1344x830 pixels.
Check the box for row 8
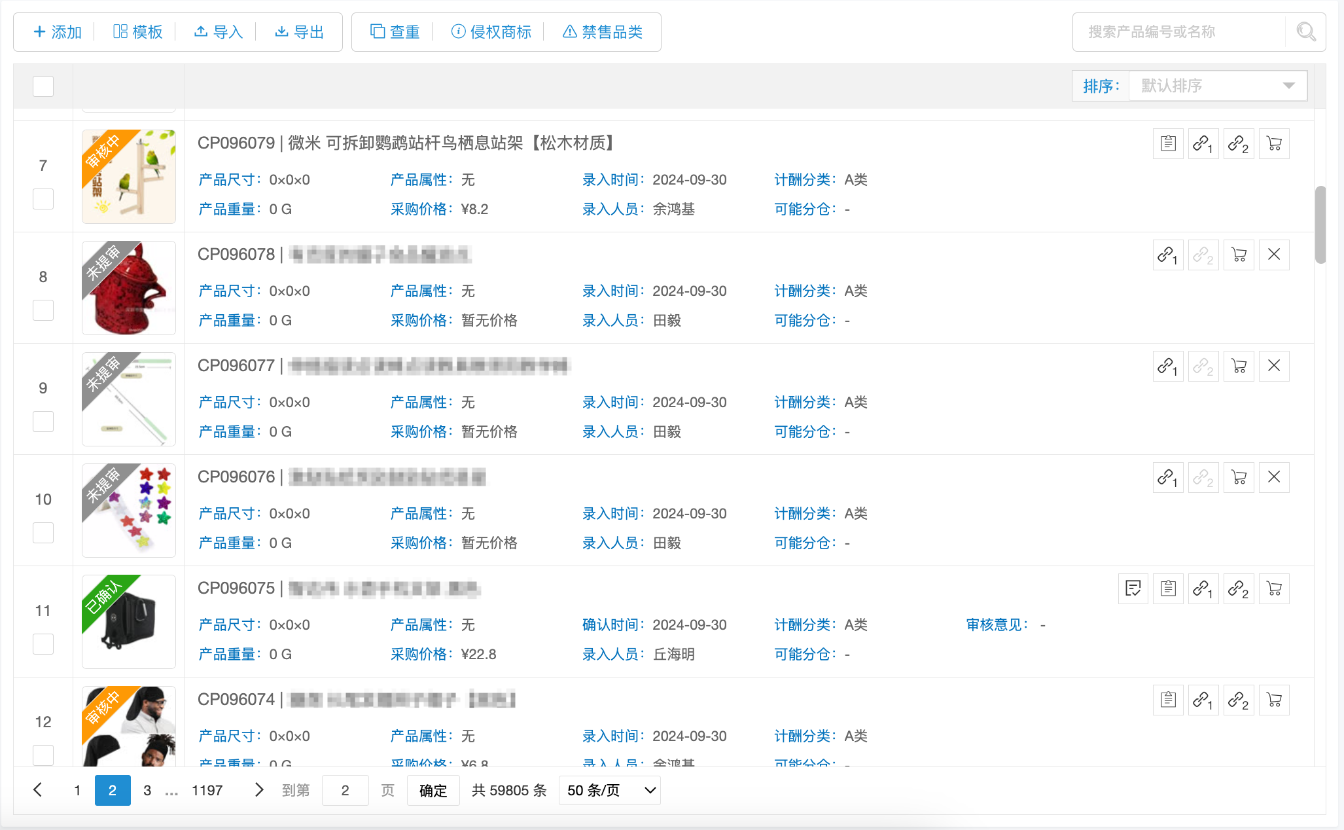coord(43,310)
